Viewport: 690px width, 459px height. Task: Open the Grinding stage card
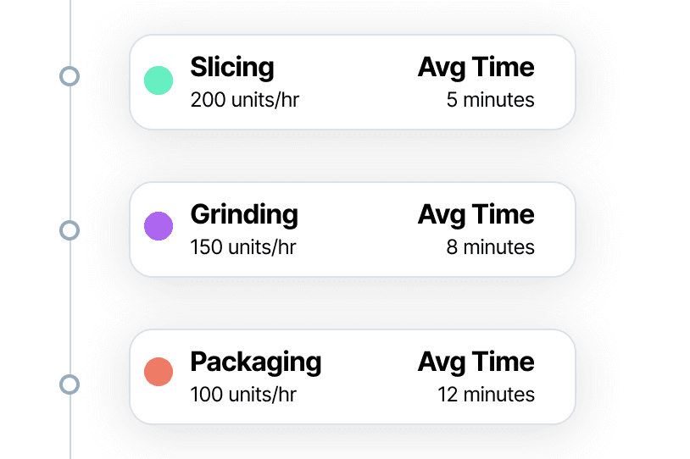click(x=353, y=229)
